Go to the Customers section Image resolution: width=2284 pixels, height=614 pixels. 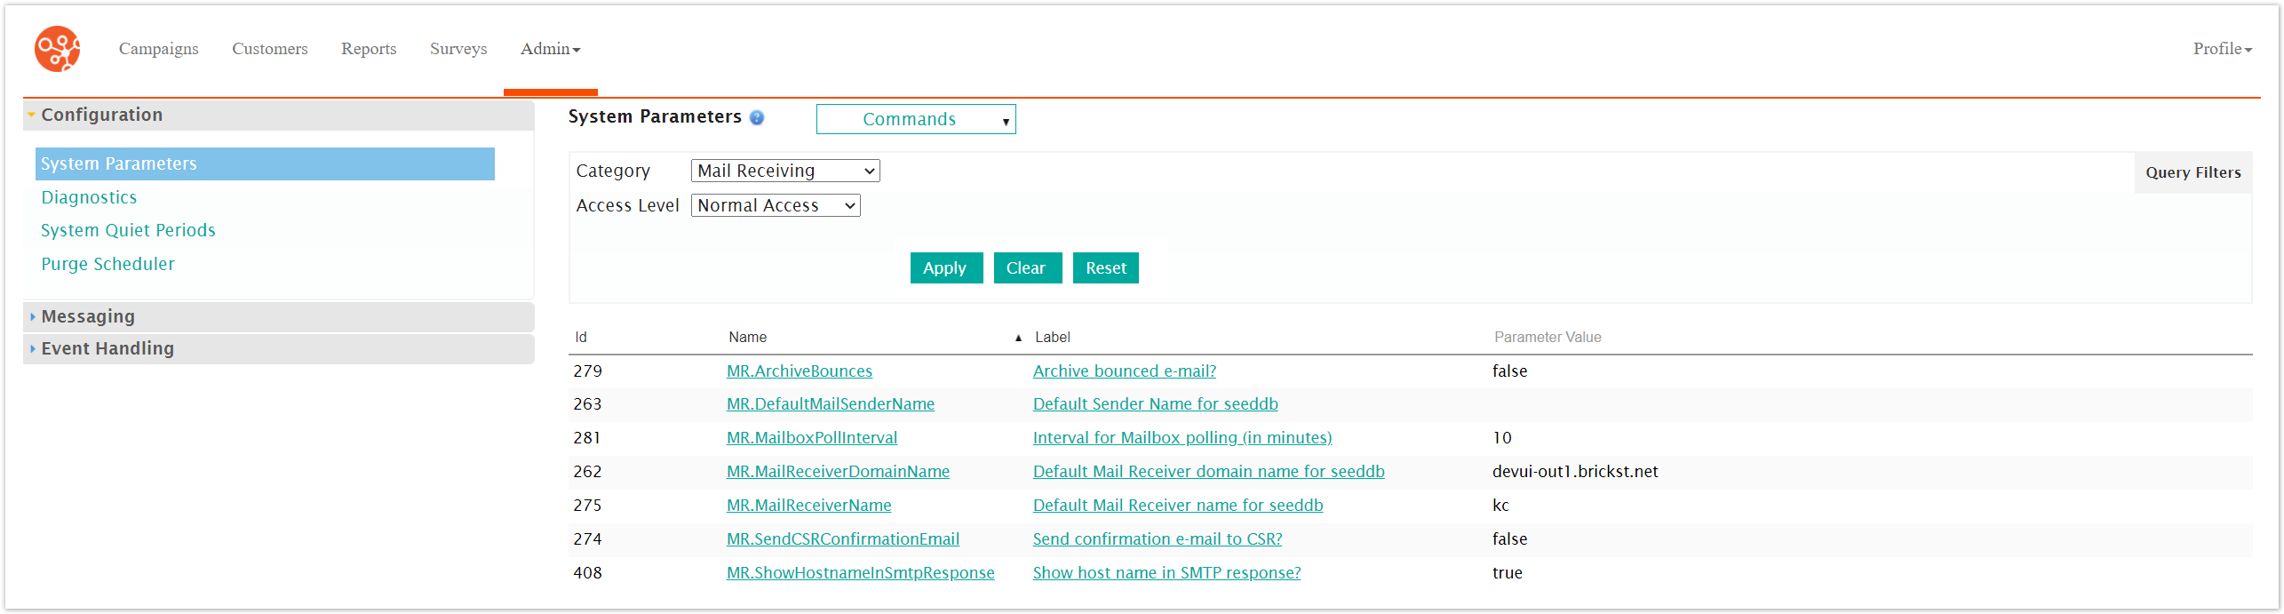point(270,49)
